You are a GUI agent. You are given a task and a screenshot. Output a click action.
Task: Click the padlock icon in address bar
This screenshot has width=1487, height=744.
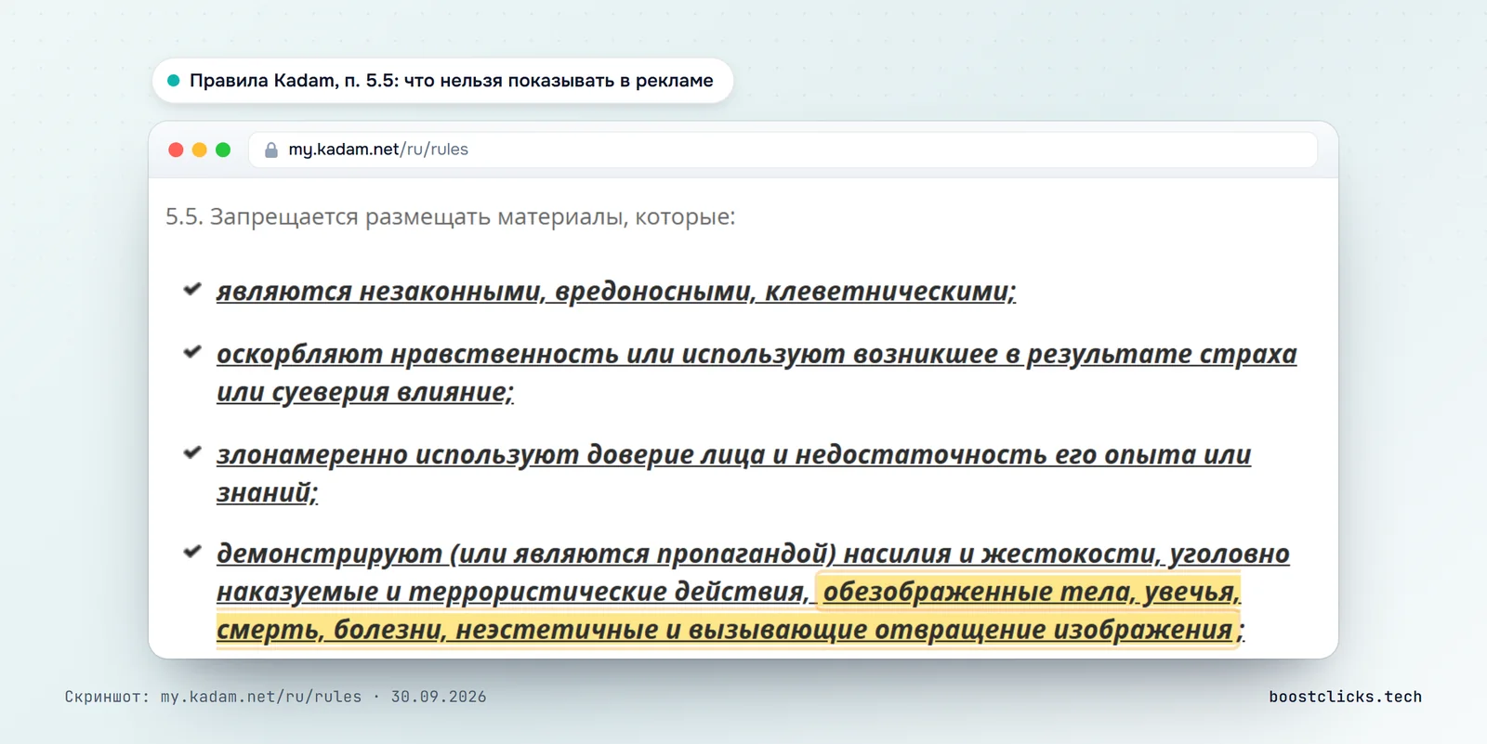(271, 150)
